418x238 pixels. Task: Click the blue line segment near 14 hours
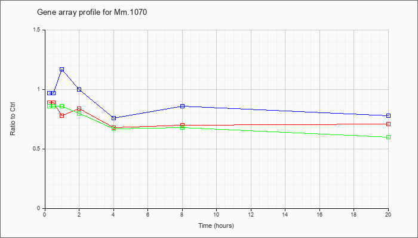click(x=285, y=111)
